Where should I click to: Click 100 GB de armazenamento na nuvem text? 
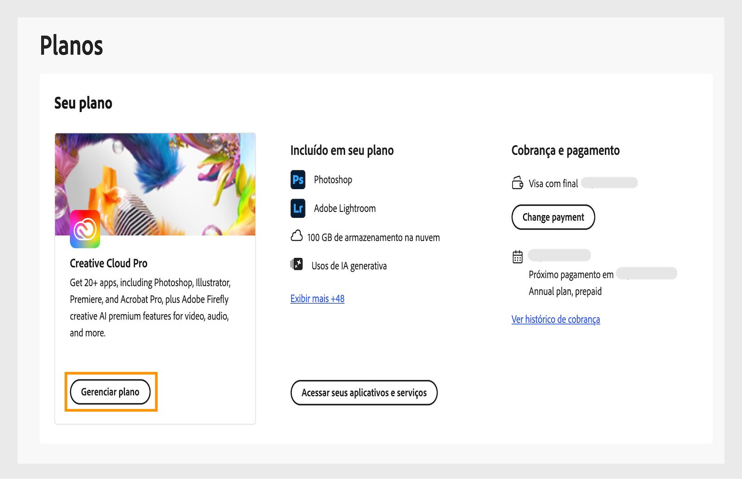pos(373,237)
